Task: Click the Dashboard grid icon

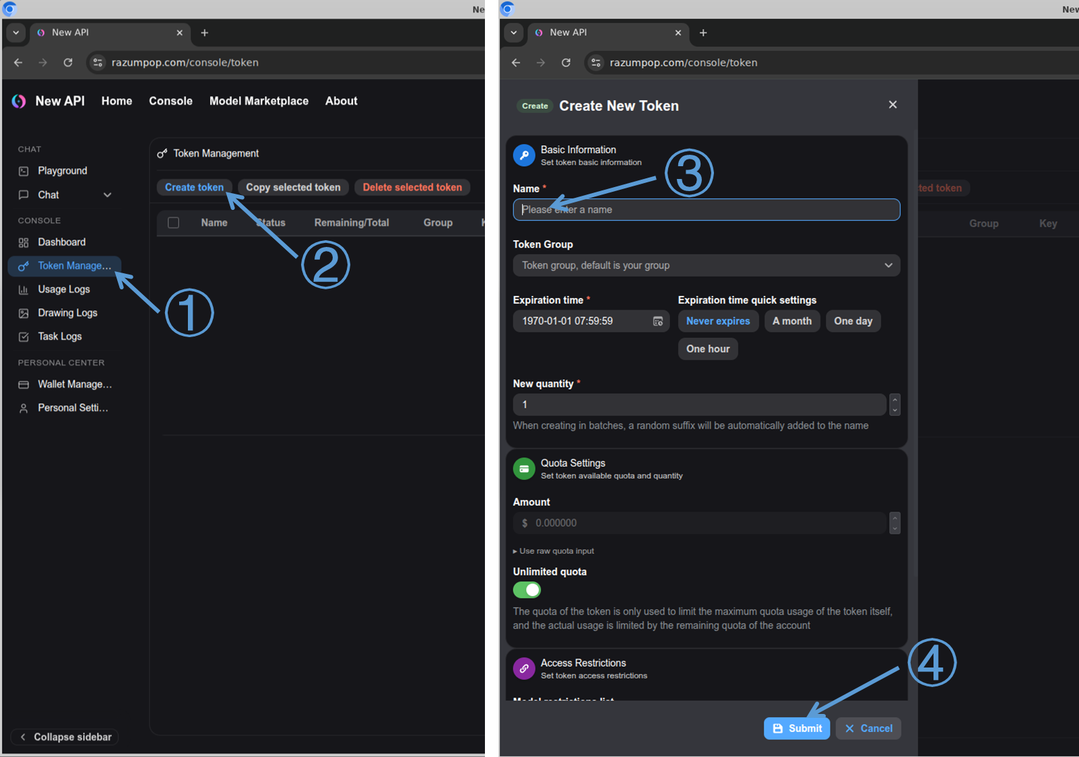Action: [24, 242]
